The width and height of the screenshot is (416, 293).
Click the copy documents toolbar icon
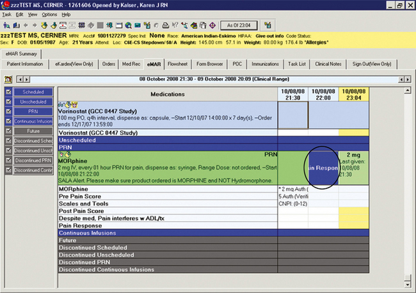pos(203,25)
